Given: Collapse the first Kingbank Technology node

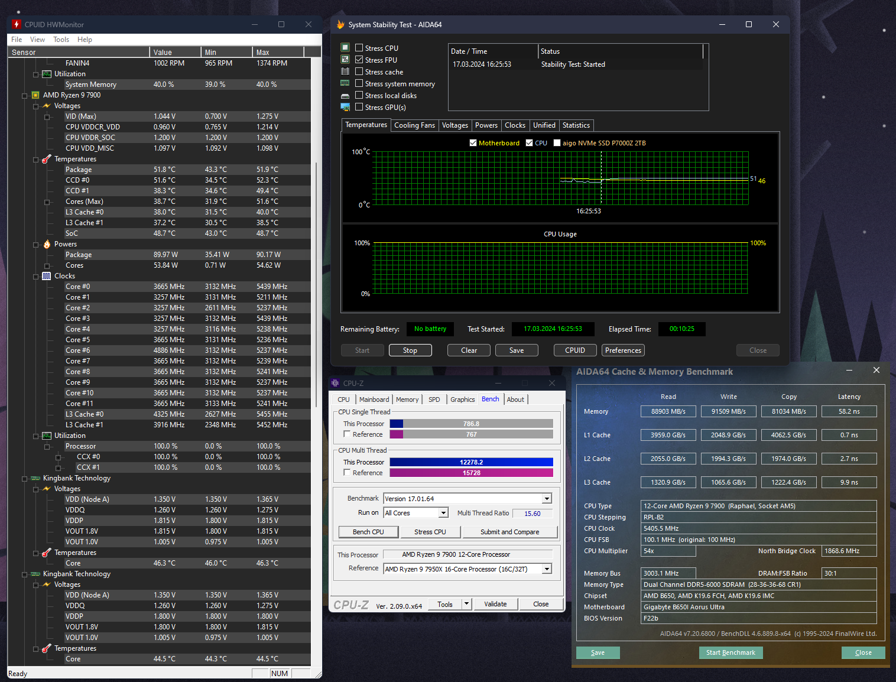Looking at the screenshot, I should pos(25,479).
